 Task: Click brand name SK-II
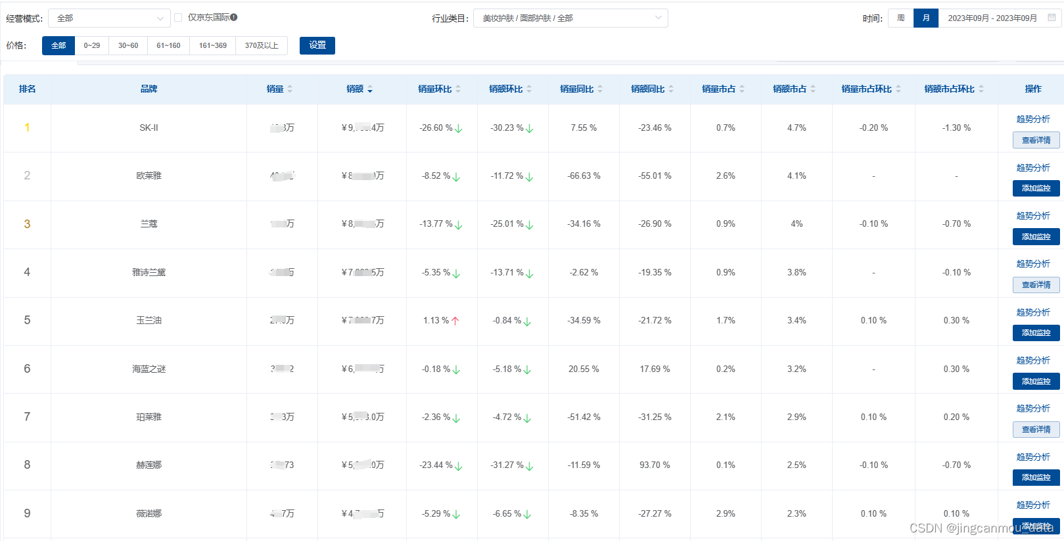point(149,128)
